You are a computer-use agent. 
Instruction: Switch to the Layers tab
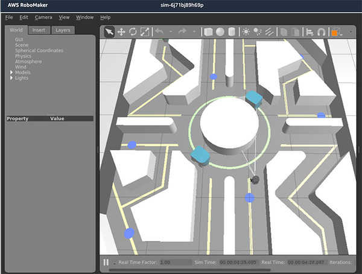click(62, 30)
